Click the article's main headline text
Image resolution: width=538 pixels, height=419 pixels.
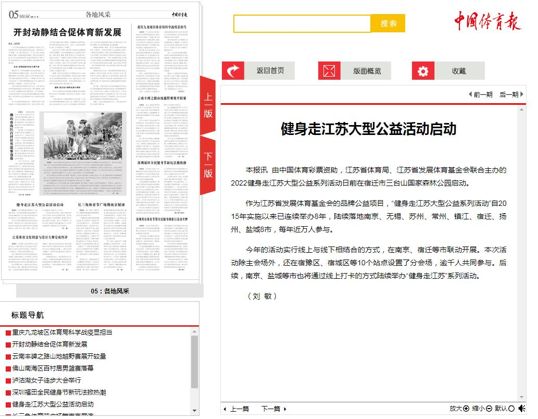click(x=369, y=129)
